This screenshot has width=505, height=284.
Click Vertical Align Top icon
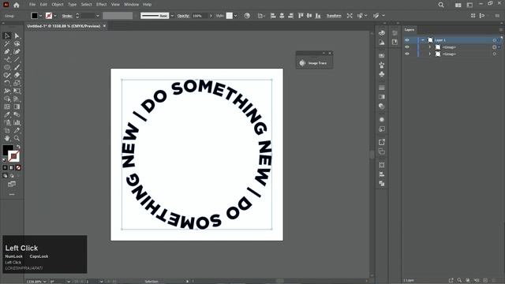pos(301,16)
